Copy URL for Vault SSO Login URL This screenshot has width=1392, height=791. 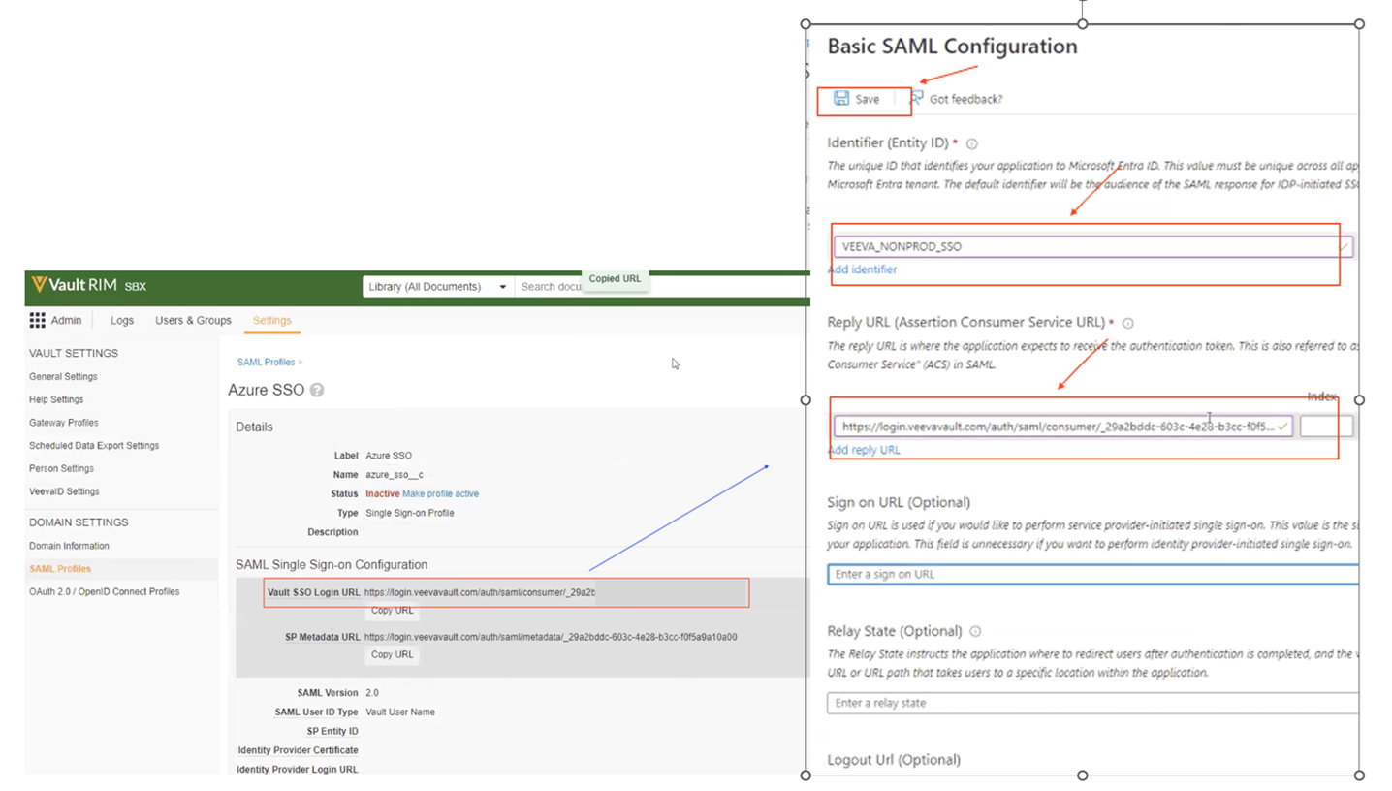click(392, 611)
